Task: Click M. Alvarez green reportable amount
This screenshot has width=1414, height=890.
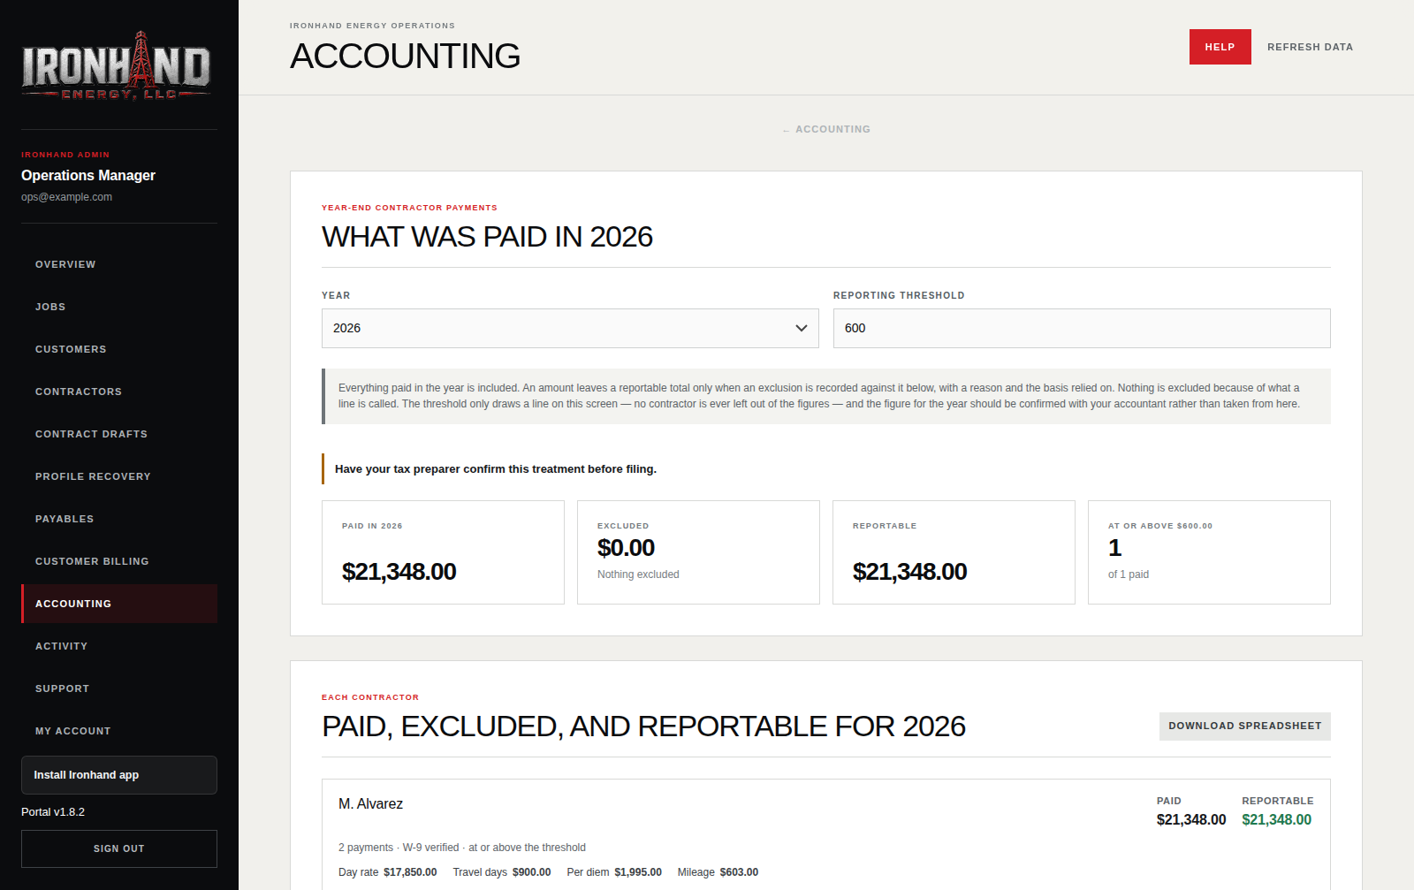Action: click(x=1276, y=819)
